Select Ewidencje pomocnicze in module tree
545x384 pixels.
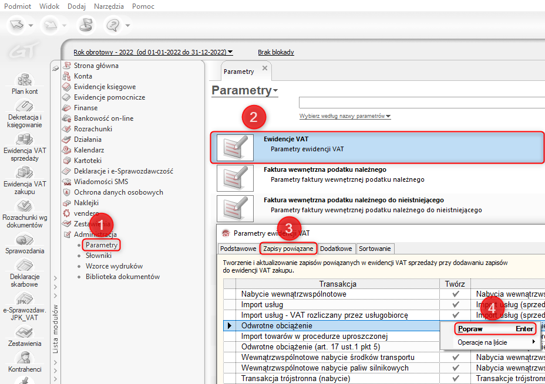109,97
